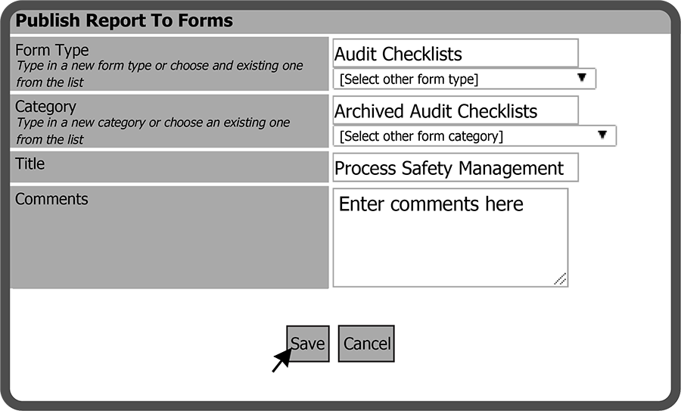The width and height of the screenshot is (681, 411).
Task: Click the form type dropdown arrow
Action: [582, 78]
